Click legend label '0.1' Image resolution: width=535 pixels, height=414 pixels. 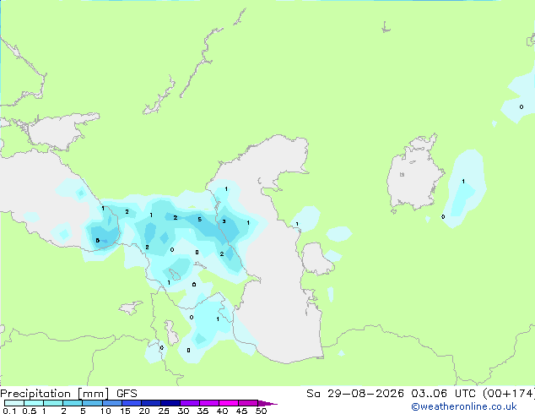9,411
